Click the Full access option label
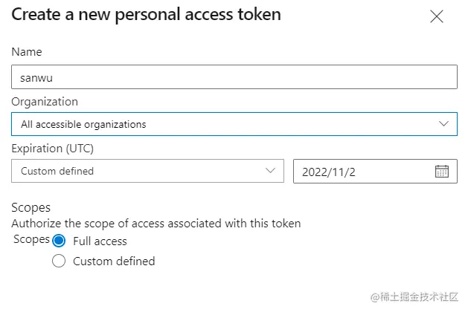468x312 pixels. tap(100, 241)
